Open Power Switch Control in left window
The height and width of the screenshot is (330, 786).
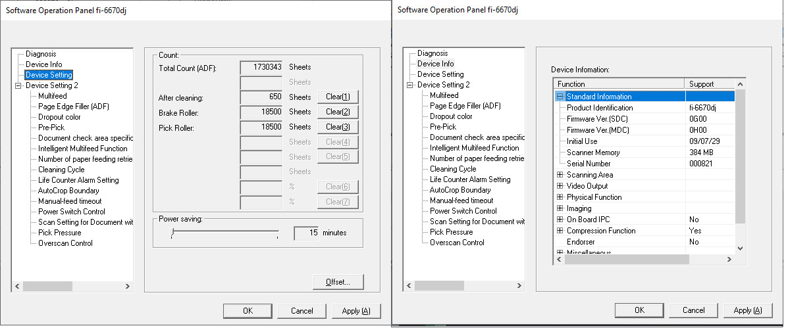point(72,212)
